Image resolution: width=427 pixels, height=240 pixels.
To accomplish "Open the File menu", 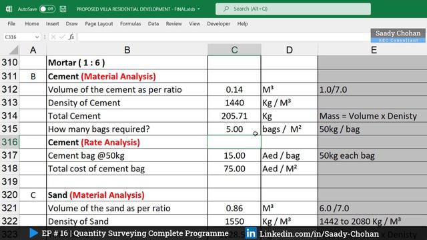I will pos(11,24).
